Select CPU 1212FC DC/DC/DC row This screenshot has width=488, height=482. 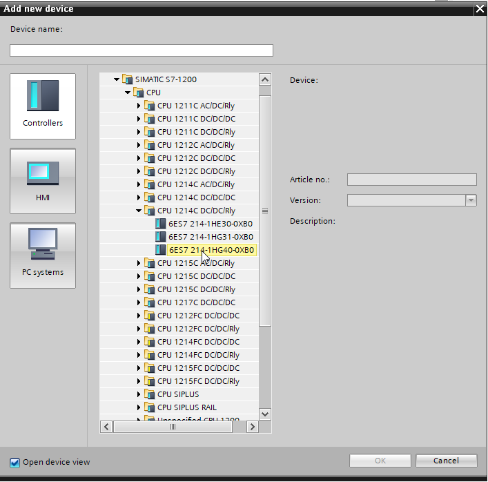pos(179,316)
